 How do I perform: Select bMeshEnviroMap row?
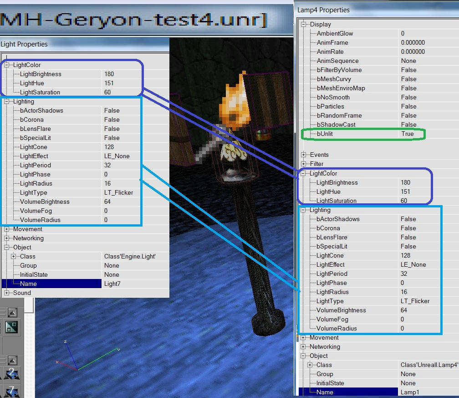(381, 88)
